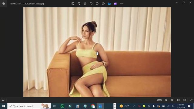Open the media player app icon next to the green arrow in the taskbar

(78, 106)
